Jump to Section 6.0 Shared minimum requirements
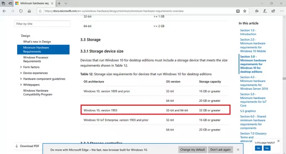This screenshot has height=154, width=286. tap(253, 122)
